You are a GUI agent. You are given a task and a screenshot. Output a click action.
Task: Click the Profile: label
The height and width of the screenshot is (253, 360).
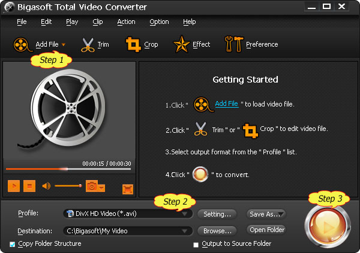point(28,213)
